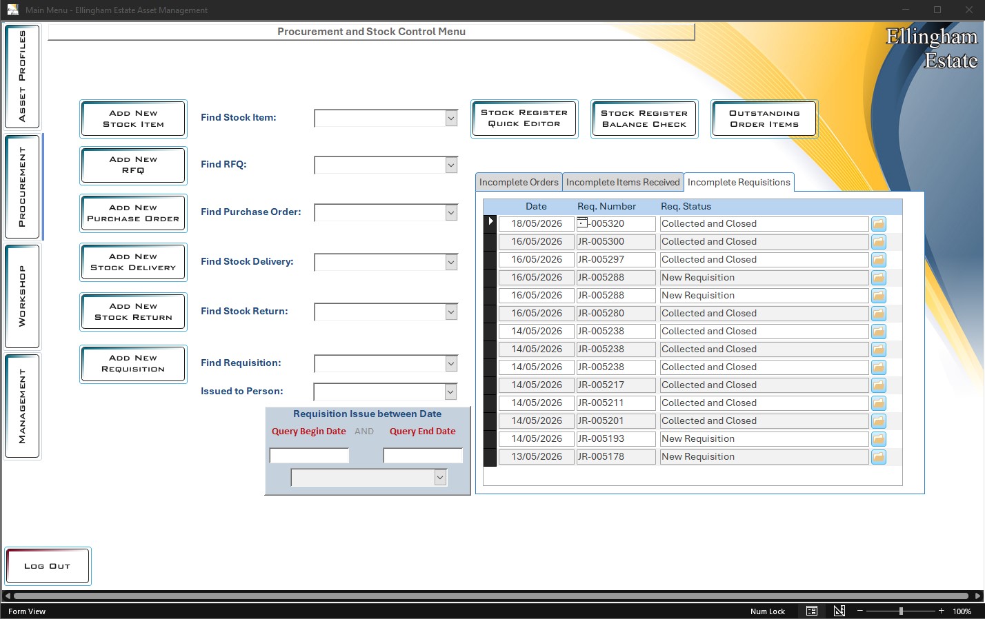Screen dimensions: 985x619
Task: Select requisition number JR-005297 cell
Action: tap(616, 260)
